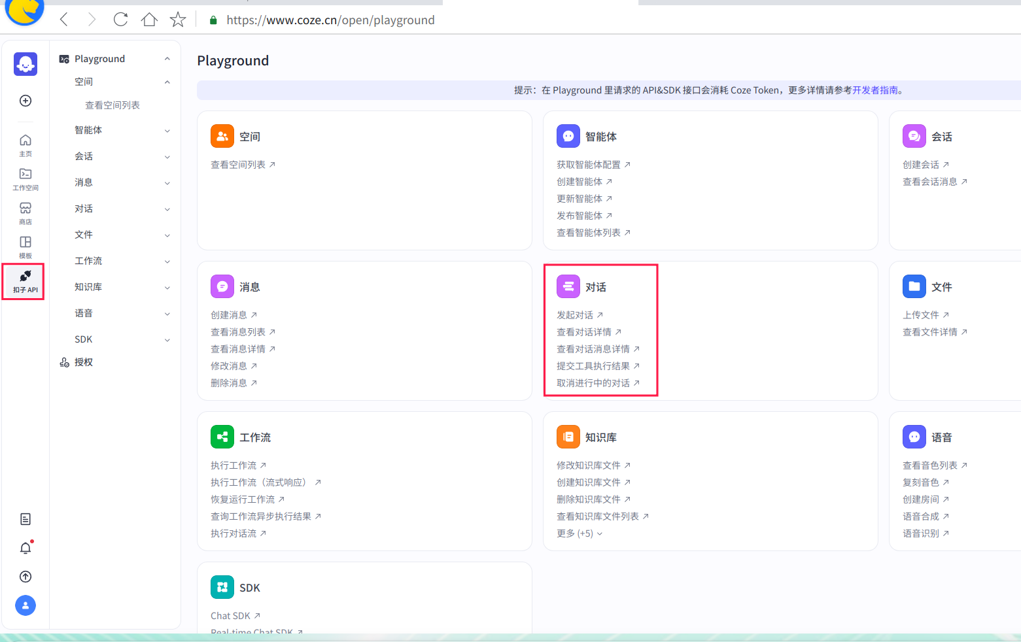Click the 智能体 card icon
The height and width of the screenshot is (642, 1021).
pyautogui.click(x=568, y=136)
